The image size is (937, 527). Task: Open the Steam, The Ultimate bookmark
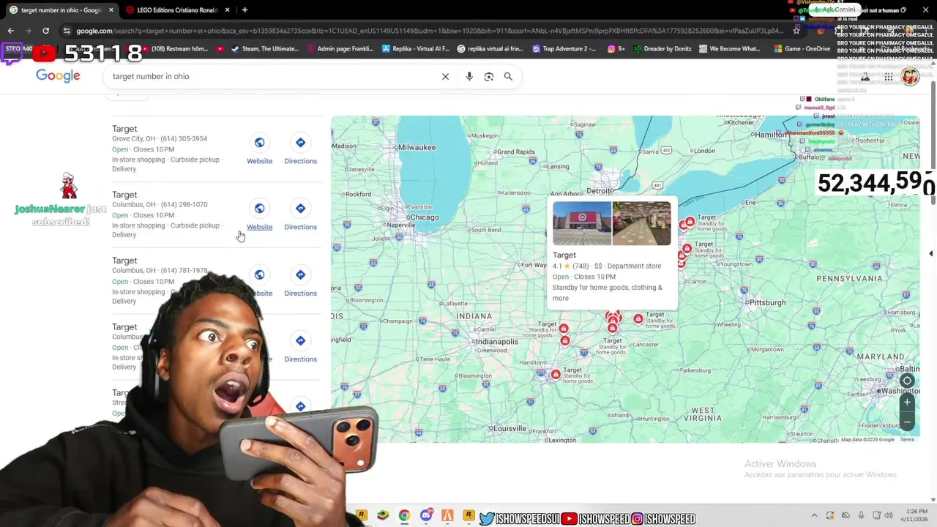[x=264, y=49]
